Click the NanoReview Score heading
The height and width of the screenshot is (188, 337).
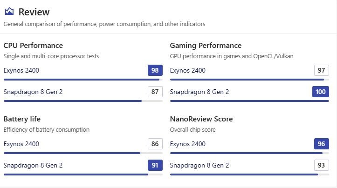pyautogui.click(x=201, y=119)
